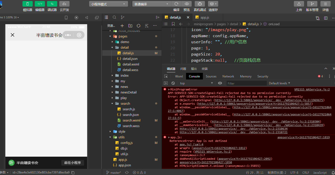Click the simulator detach window icon

pos(97,18)
